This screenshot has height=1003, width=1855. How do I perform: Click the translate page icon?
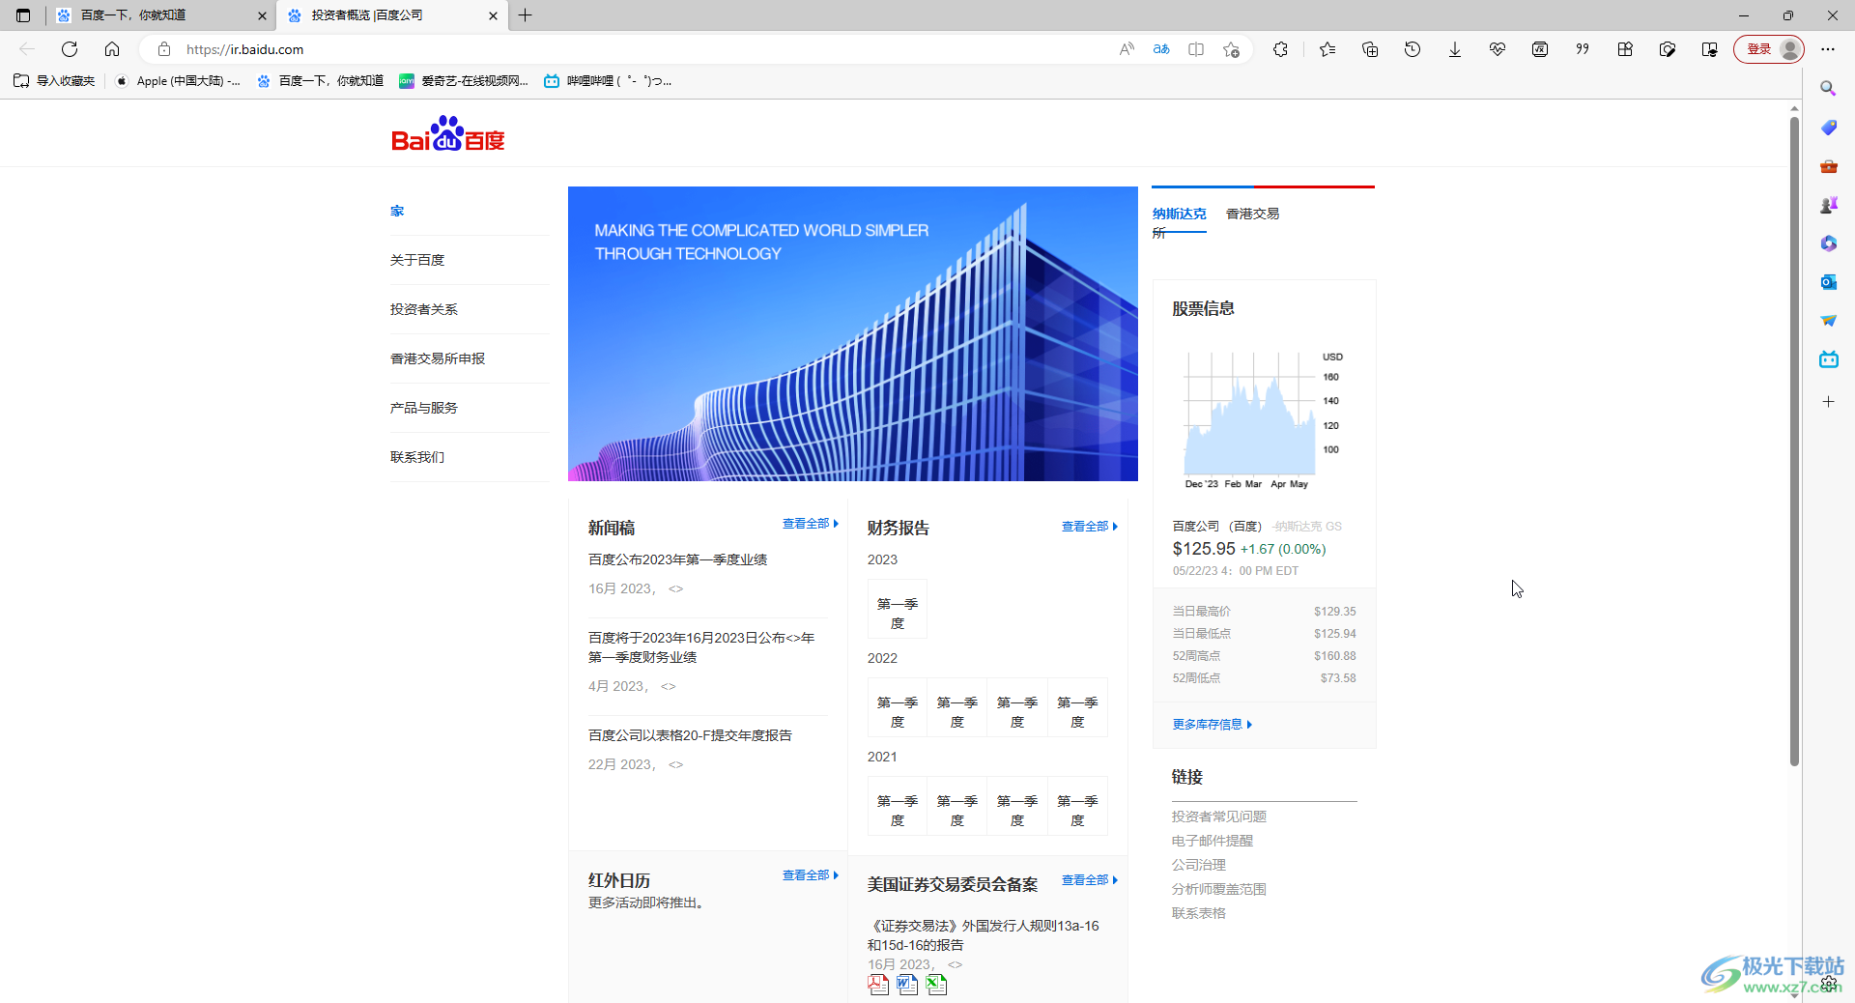pyautogui.click(x=1161, y=49)
